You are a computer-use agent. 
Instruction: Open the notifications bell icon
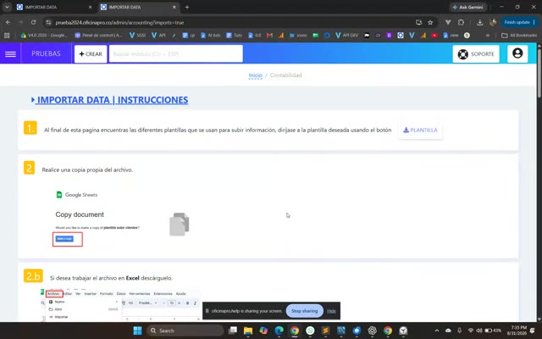point(534,331)
